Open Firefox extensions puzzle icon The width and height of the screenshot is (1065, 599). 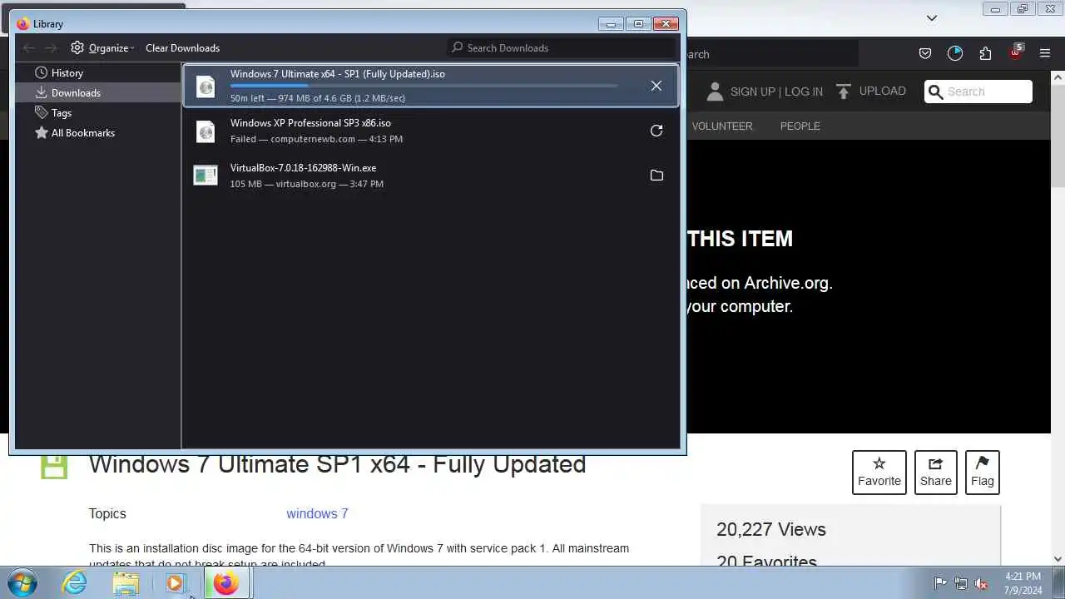pos(985,54)
